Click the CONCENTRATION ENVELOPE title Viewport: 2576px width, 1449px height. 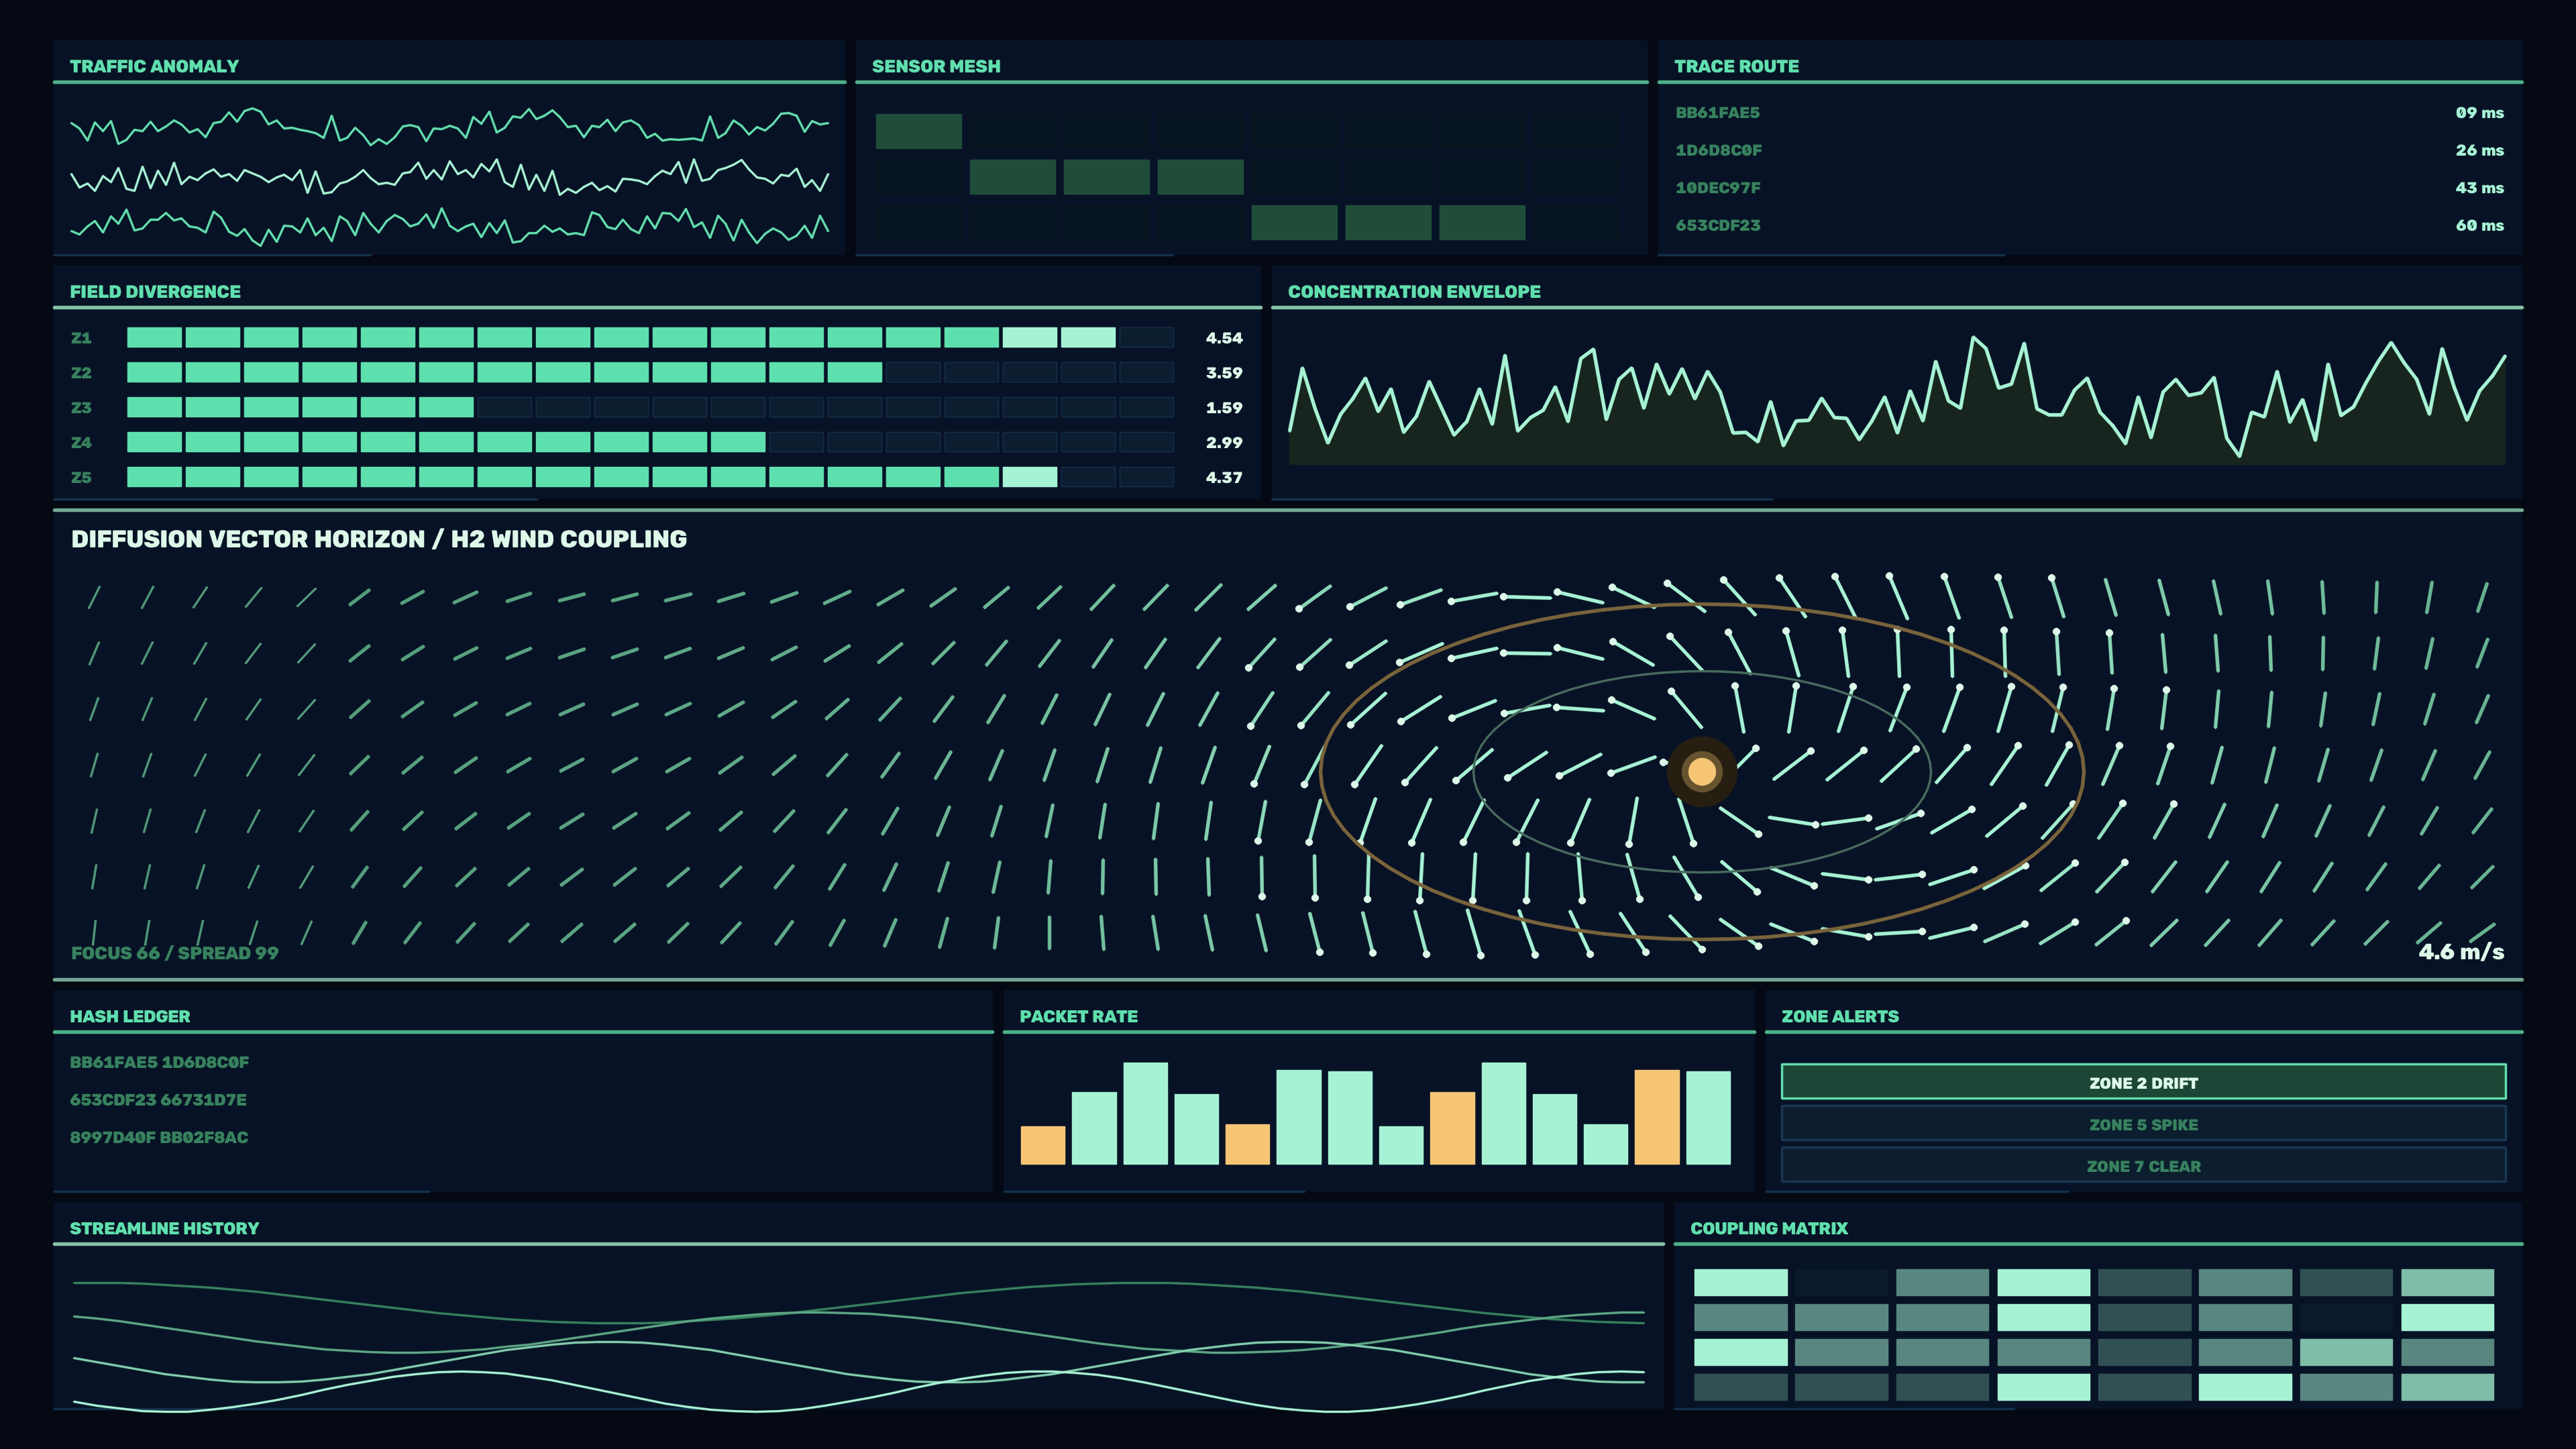pyautogui.click(x=1414, y=292)
